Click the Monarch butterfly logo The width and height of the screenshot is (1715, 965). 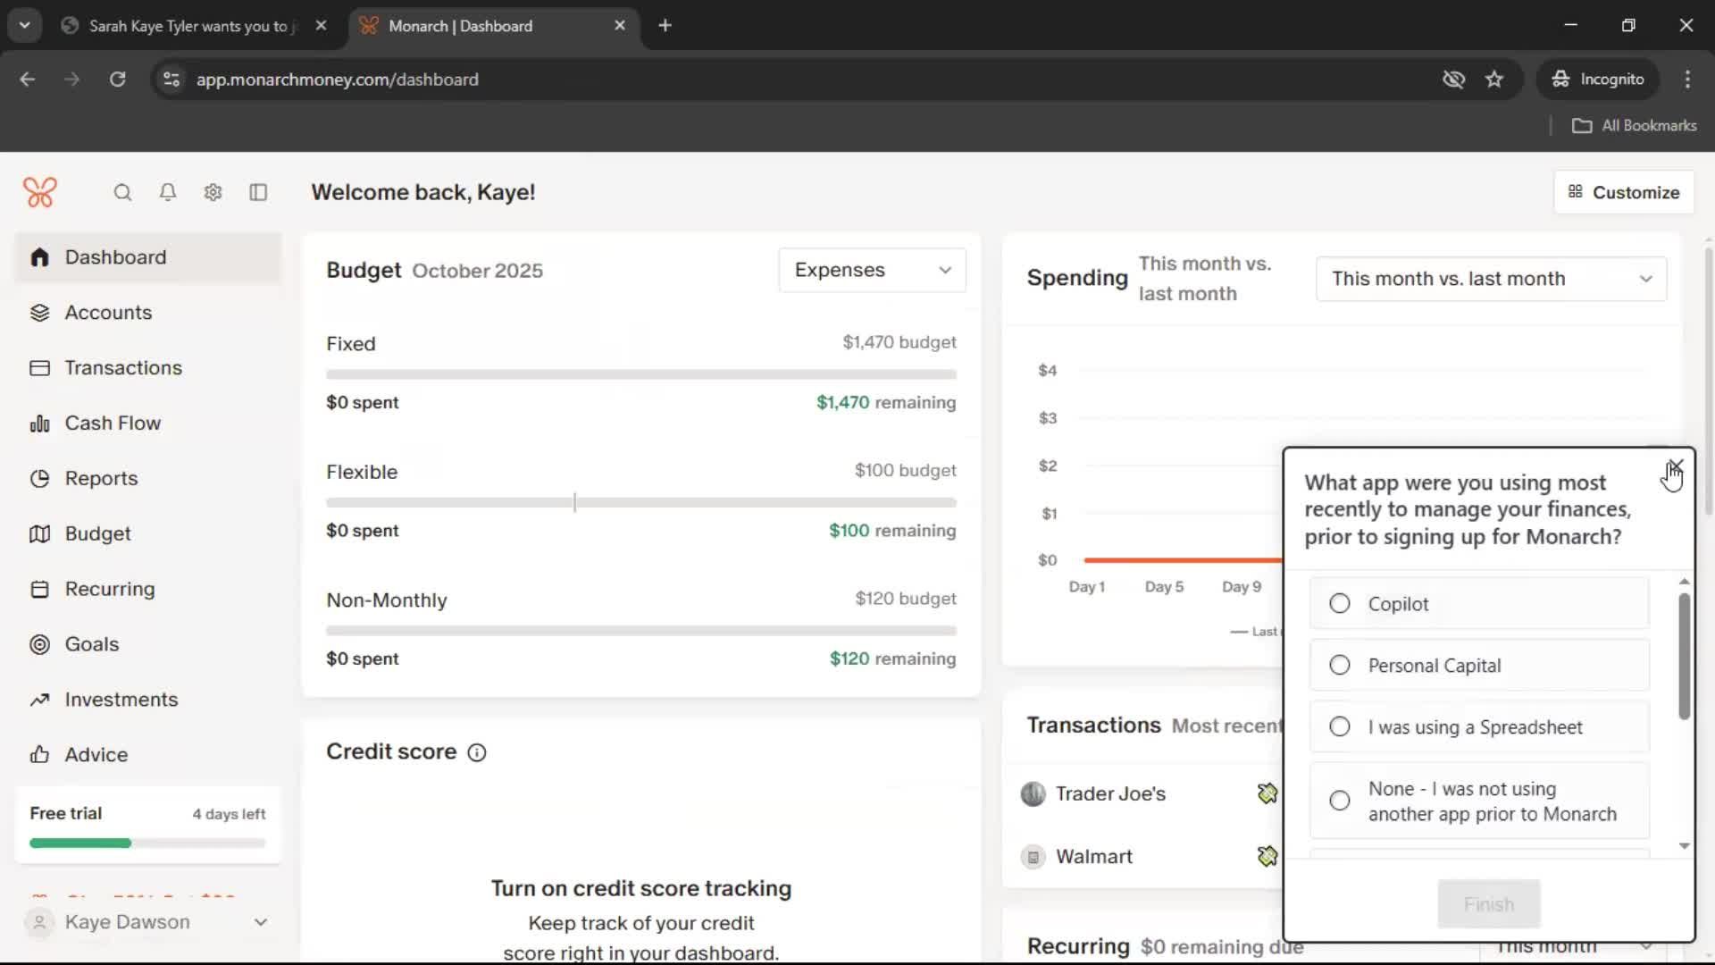tap(40, 192)
